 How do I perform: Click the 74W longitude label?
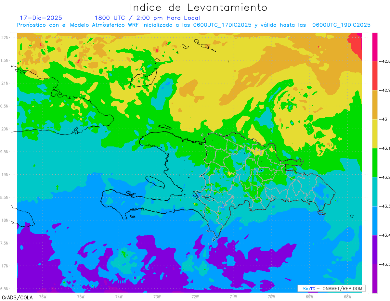coord(119,296)
